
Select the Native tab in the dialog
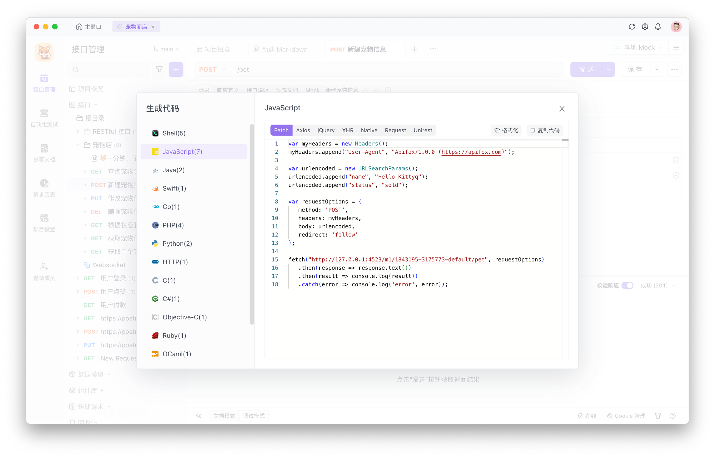click(369, 130)
